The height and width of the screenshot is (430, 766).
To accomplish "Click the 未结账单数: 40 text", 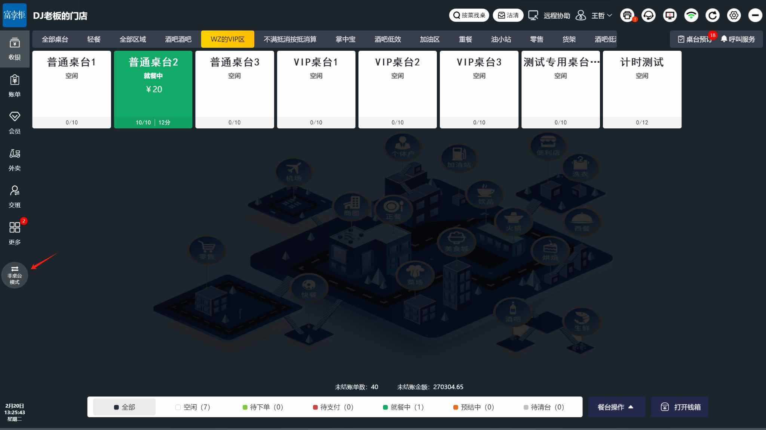I will click(356, 387).
